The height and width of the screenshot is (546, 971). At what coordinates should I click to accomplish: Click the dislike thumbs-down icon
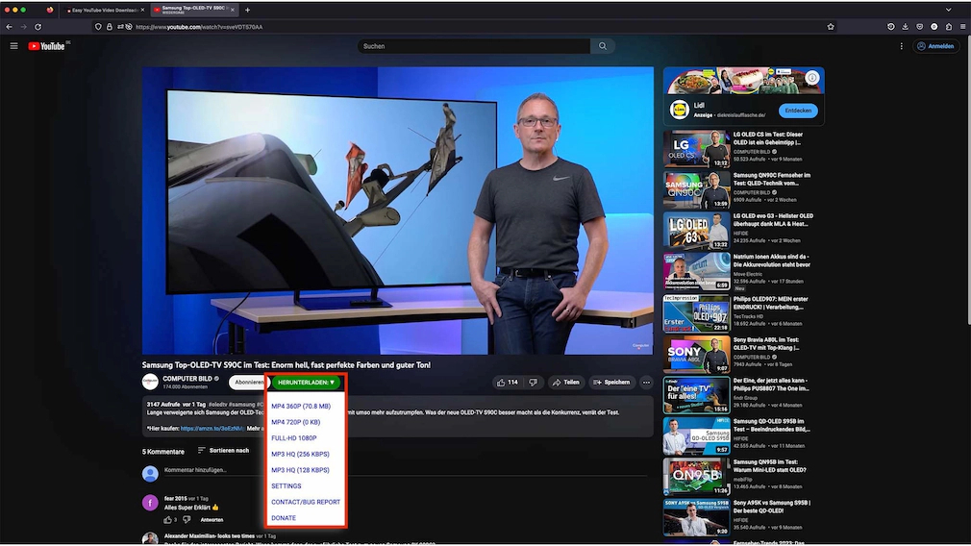click(533, 383)
